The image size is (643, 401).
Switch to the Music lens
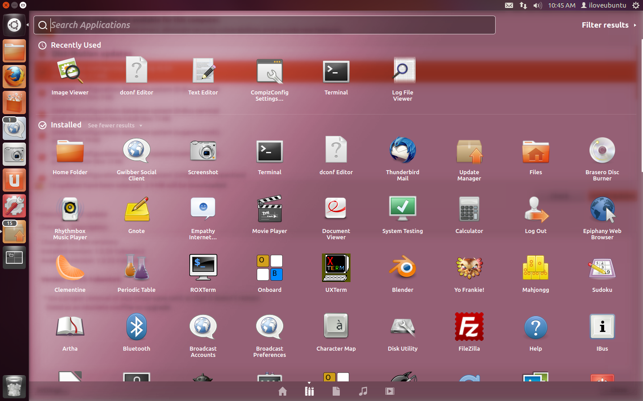pos(363,391)
